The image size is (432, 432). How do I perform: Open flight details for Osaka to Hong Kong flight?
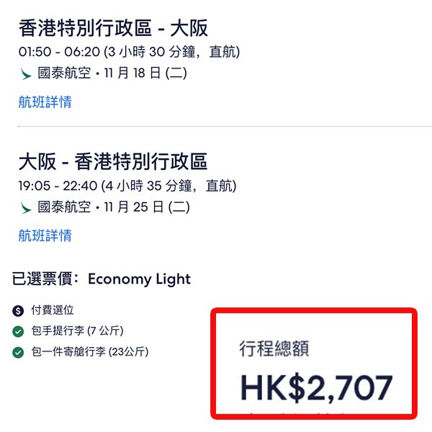tap(45, 235)
